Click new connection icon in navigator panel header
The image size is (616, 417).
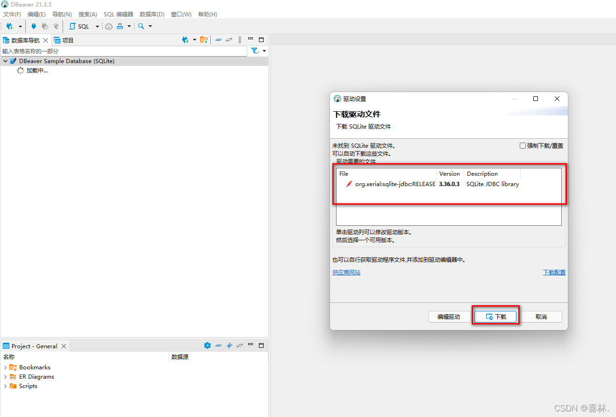coord(186,40)
